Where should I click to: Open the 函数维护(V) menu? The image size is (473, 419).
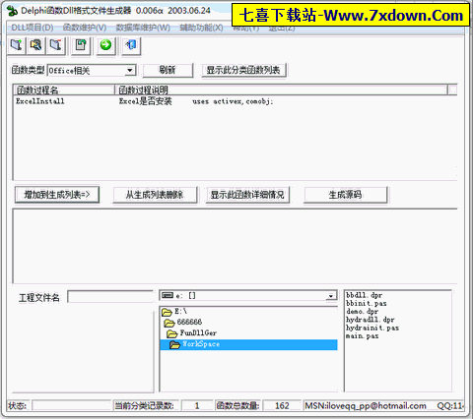pyautogui.click(x=85, y=28)
